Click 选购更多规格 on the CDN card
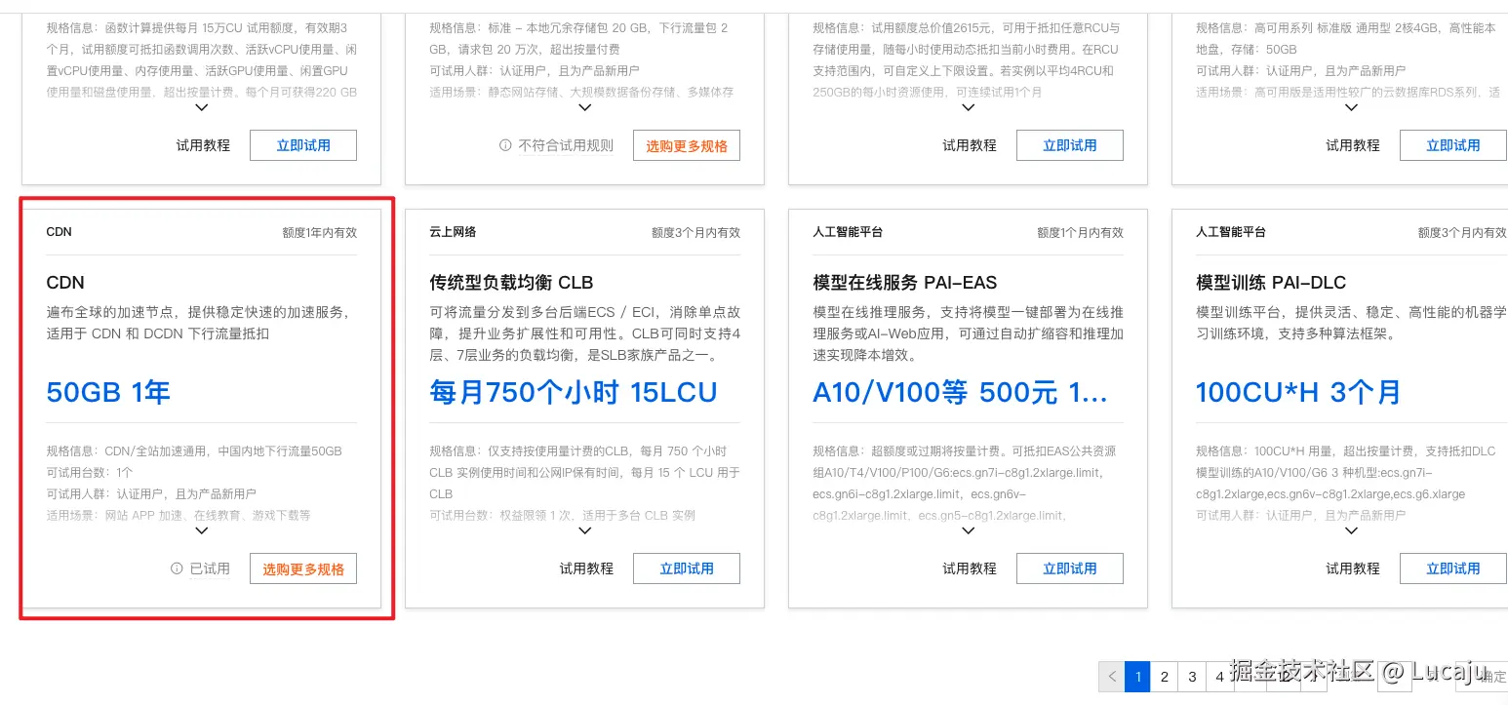The height and width of the screenshot is (705, 1508). coord(303,568)
